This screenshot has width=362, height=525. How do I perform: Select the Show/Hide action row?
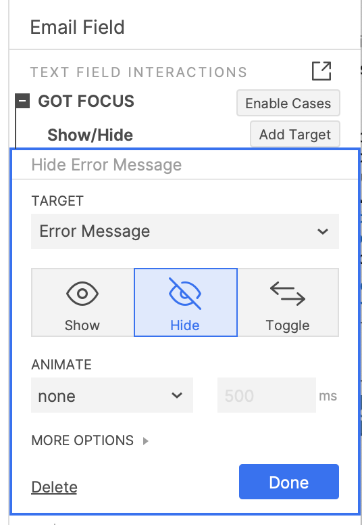click(90, 135)
